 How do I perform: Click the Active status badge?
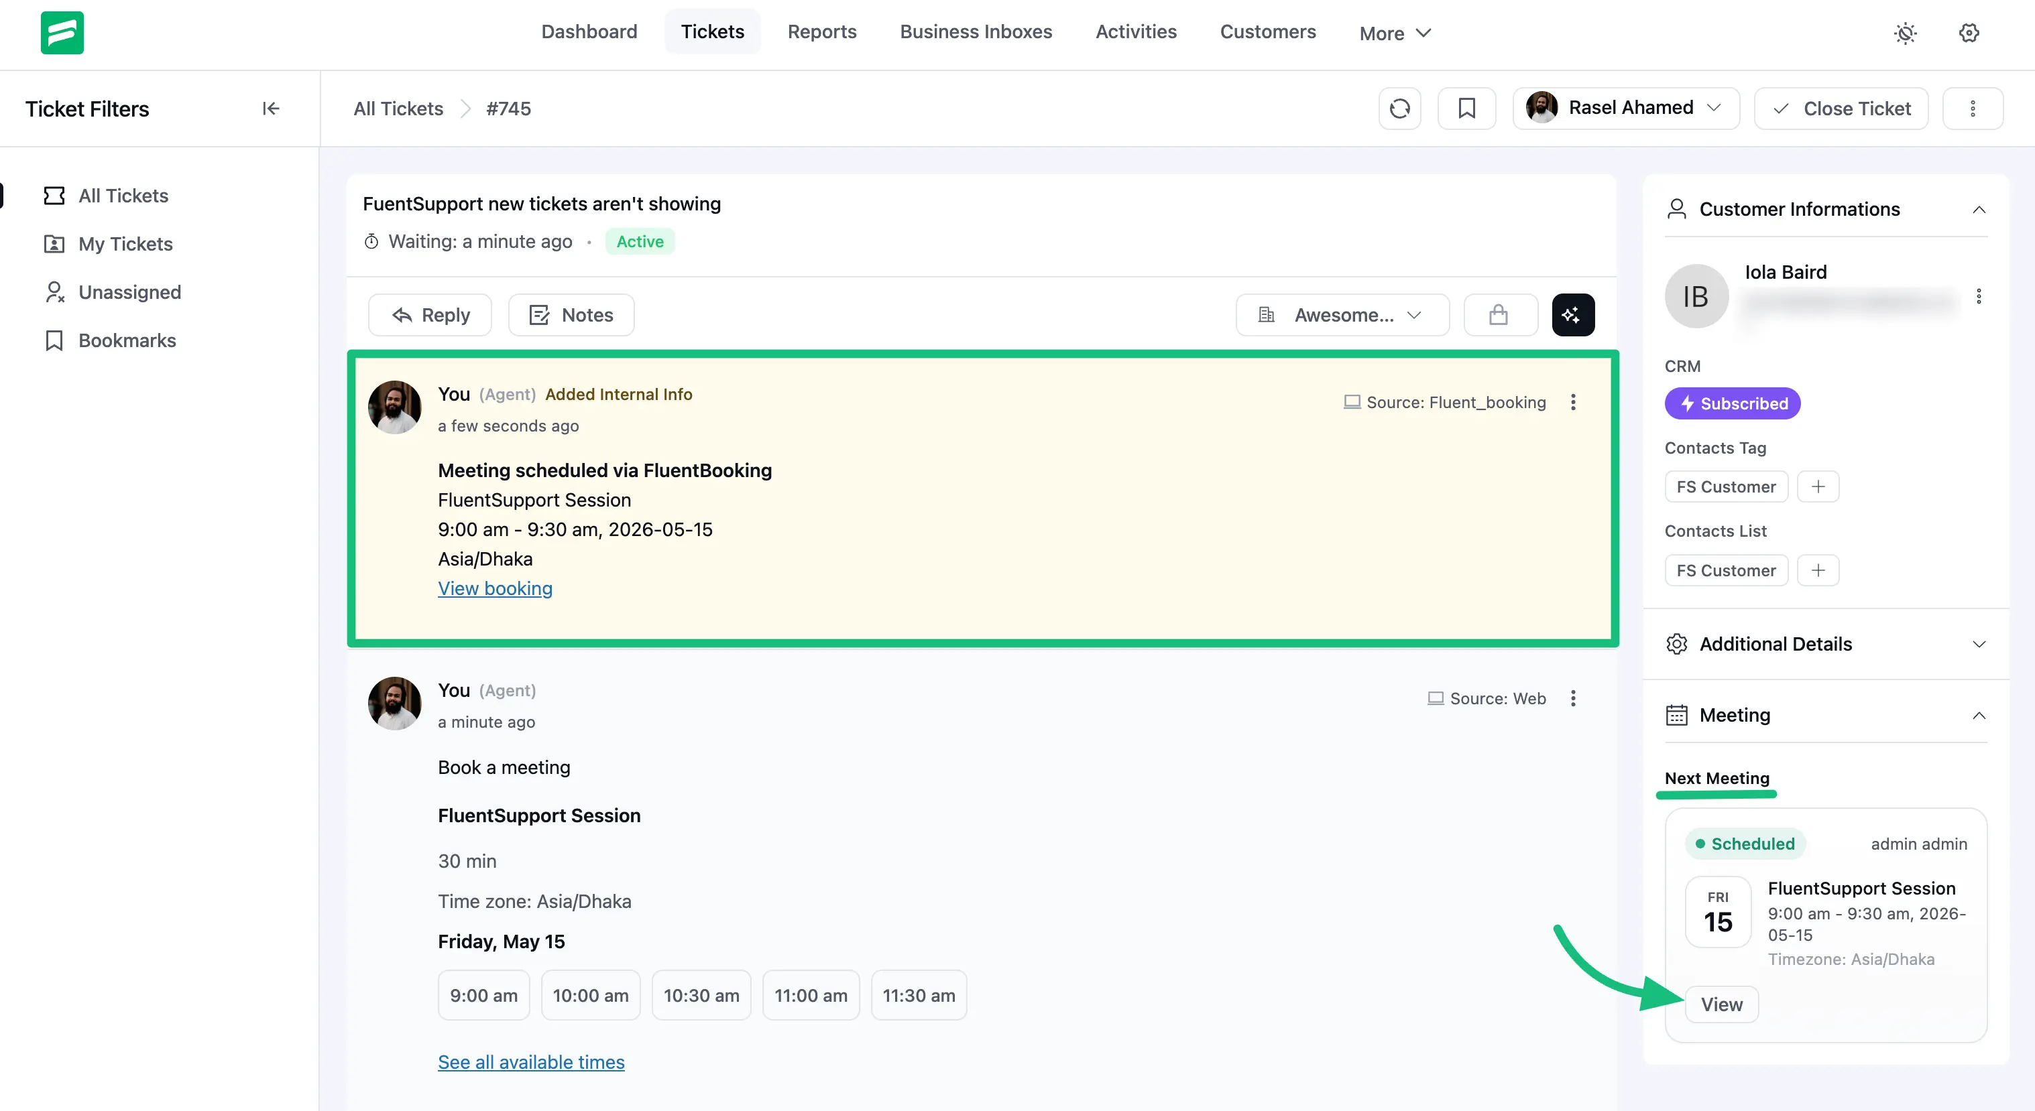[640, 242]
